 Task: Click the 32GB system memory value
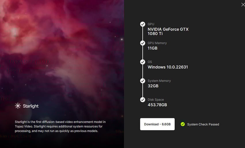coord(153,86)
